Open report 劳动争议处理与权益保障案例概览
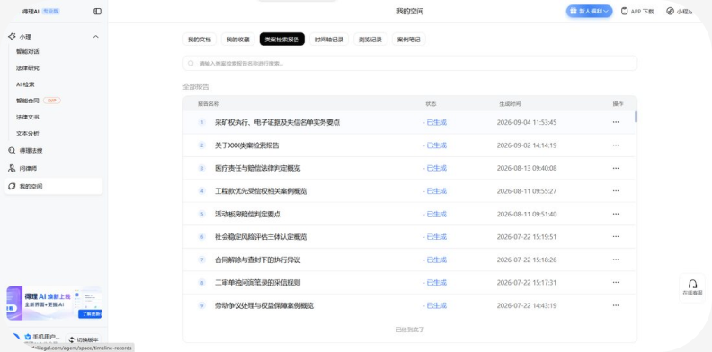Screen dimensions: 712x352 [263, 305]
